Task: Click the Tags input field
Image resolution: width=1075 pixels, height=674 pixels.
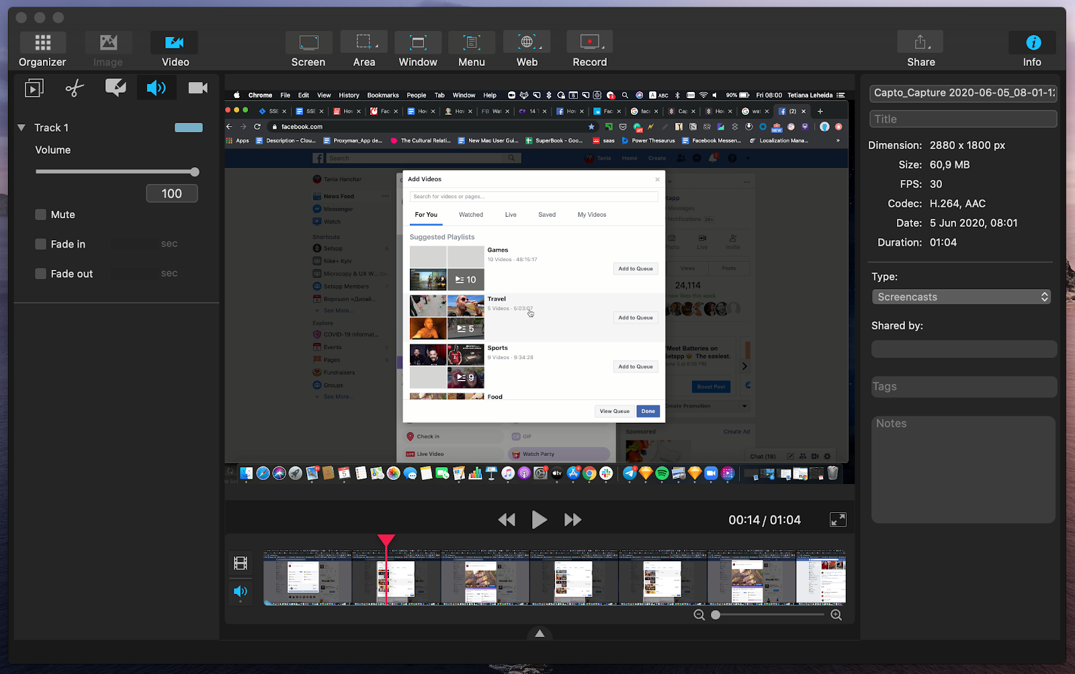Action: coord(963,387)
